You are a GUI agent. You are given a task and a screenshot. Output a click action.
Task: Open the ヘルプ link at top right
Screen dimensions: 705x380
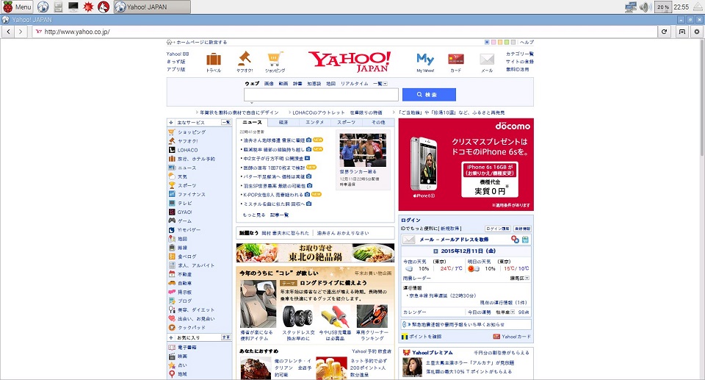click(x=527, y=43)
